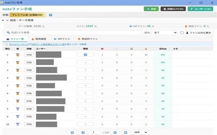Open 詳細 for the rank 8 user
The image size is (217, 135).
(29, 109)
